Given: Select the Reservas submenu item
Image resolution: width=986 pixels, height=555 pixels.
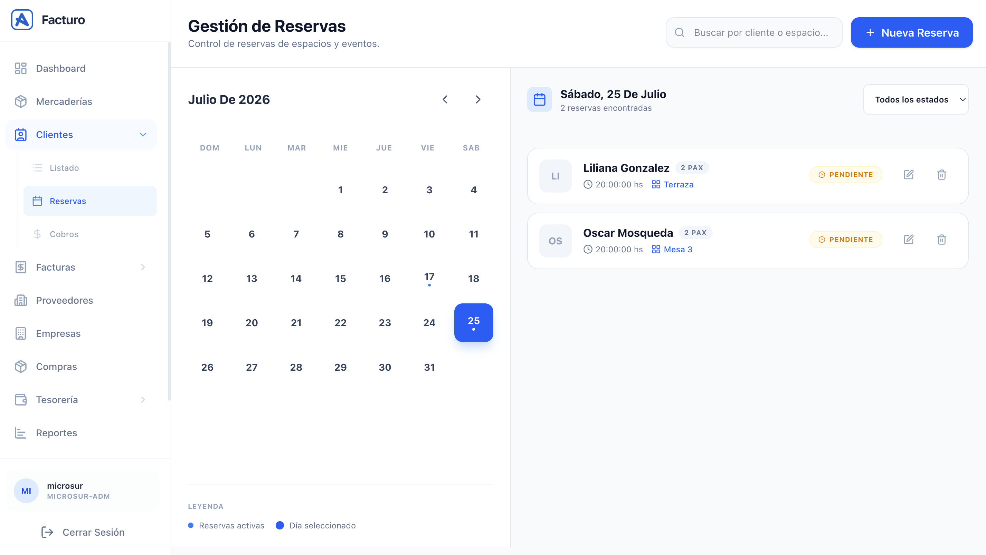Looking at the screenshot, I should click(x=90, y=201).
